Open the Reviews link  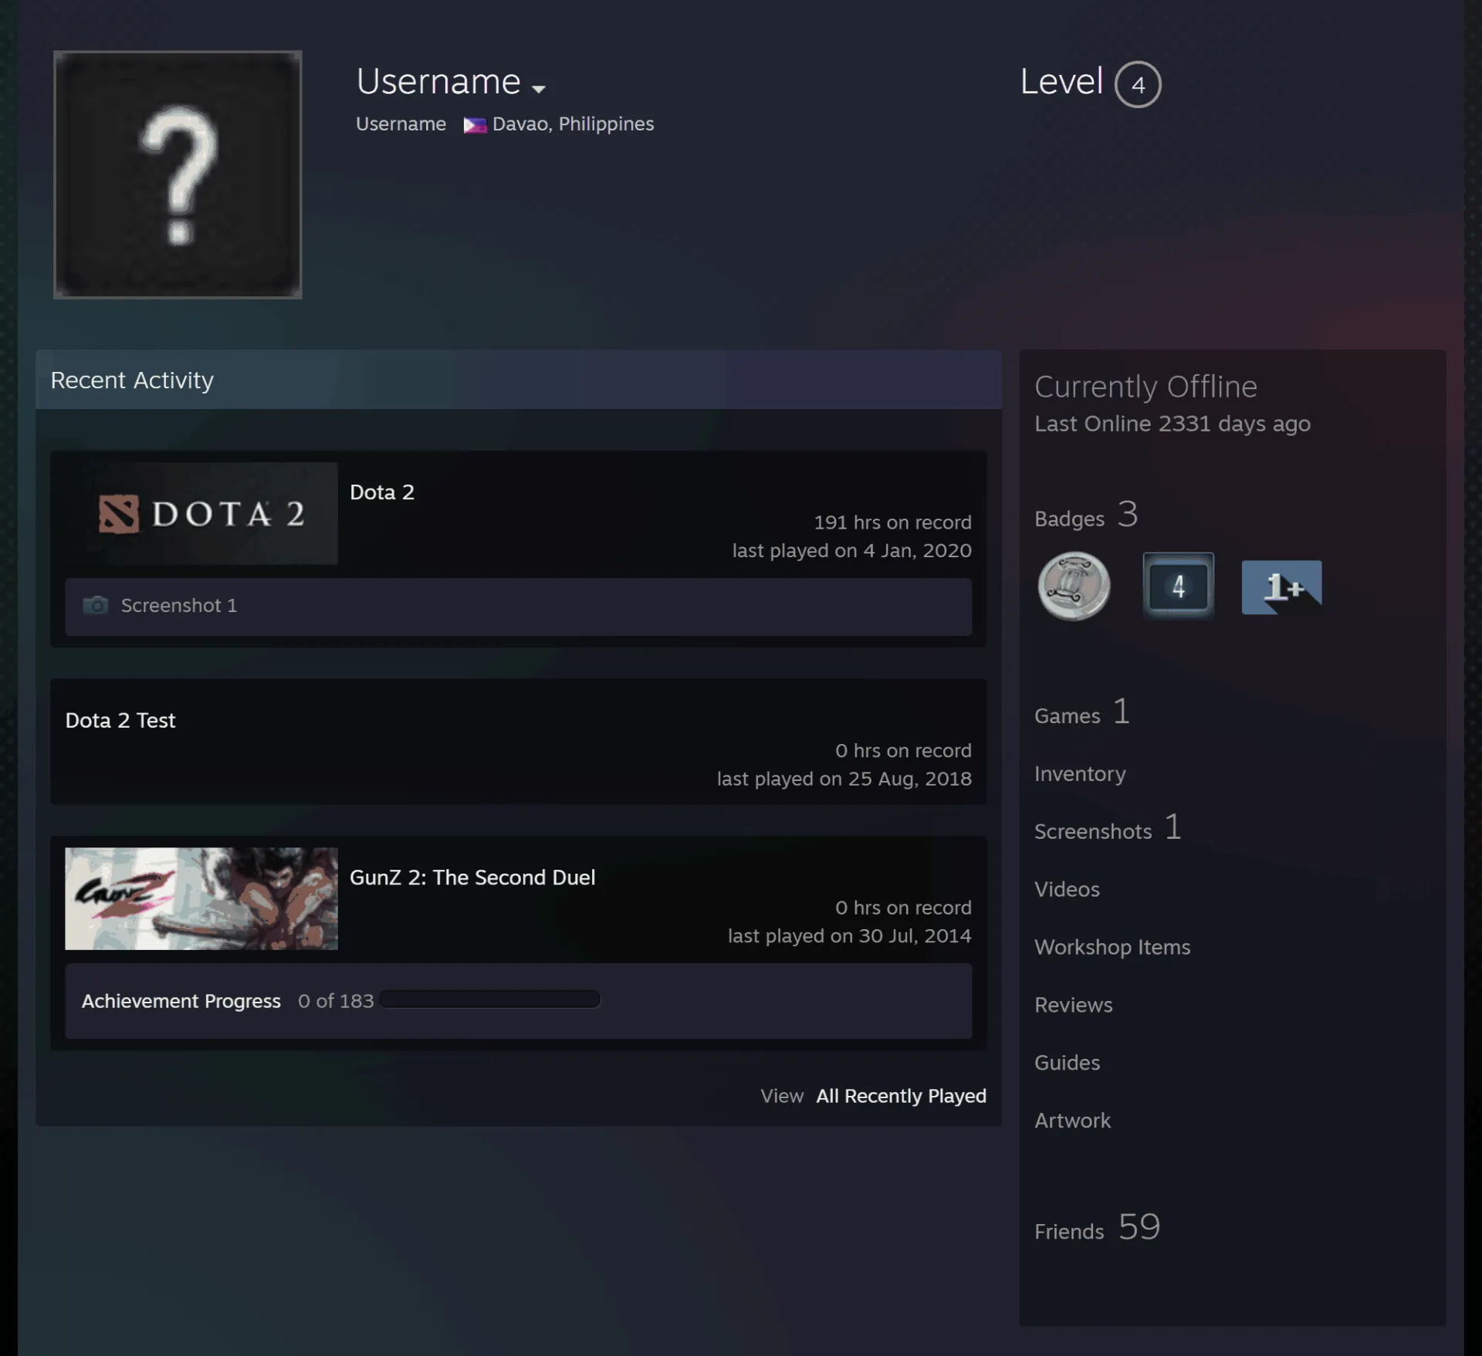(1074, 1005)
